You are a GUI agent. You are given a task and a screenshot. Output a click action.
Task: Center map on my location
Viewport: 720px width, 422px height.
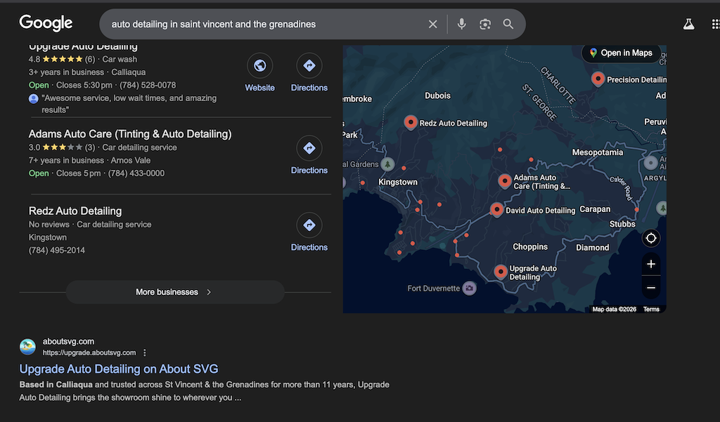pyautogui.click(x=651, y=238)
